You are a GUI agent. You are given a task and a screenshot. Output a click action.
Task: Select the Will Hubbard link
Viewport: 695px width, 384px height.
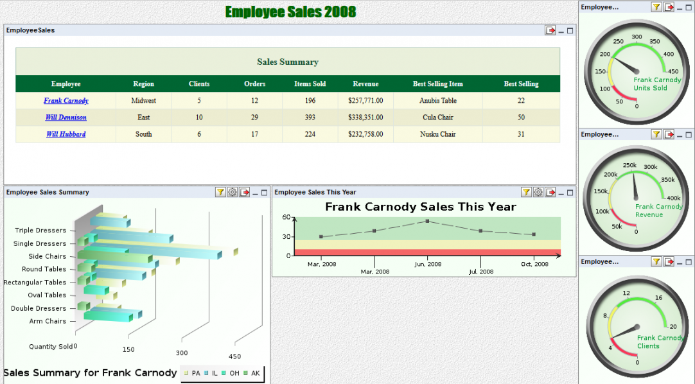coord(66,134)
